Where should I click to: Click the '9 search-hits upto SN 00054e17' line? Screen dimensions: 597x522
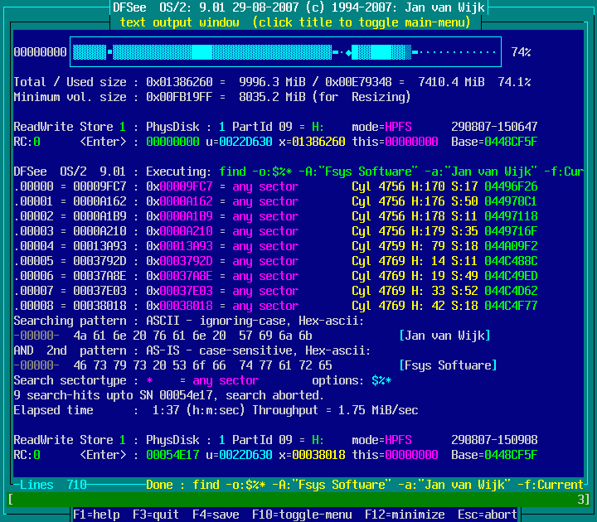pyautogui.click(x=168, y=395)
